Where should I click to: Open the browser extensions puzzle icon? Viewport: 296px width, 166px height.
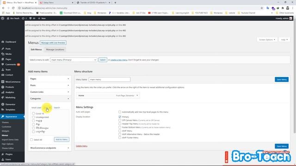pyautogui.click(x=283, y=8)
